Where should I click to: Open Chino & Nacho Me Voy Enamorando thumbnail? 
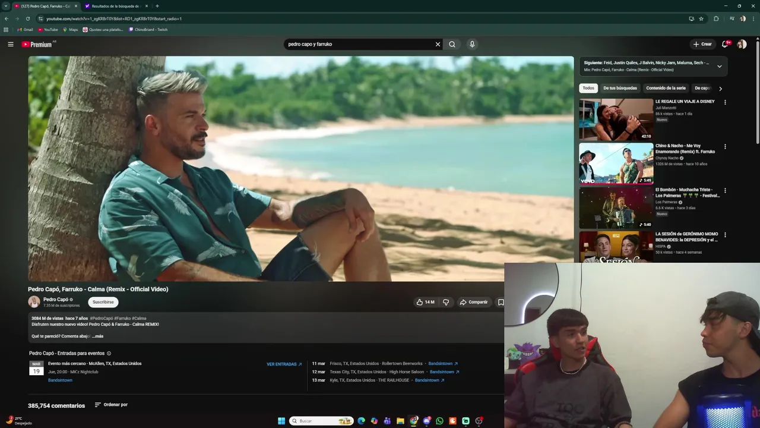click(x=616, y=163)
